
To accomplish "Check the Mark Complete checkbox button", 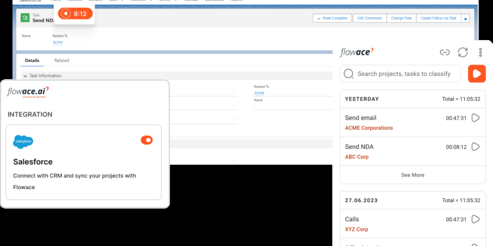I will tap(332, 18).
